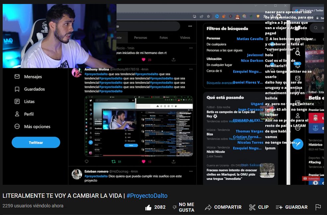327x215 pixels.
Task: Select Cerca de ti location filter
Action: click(214, 71)
